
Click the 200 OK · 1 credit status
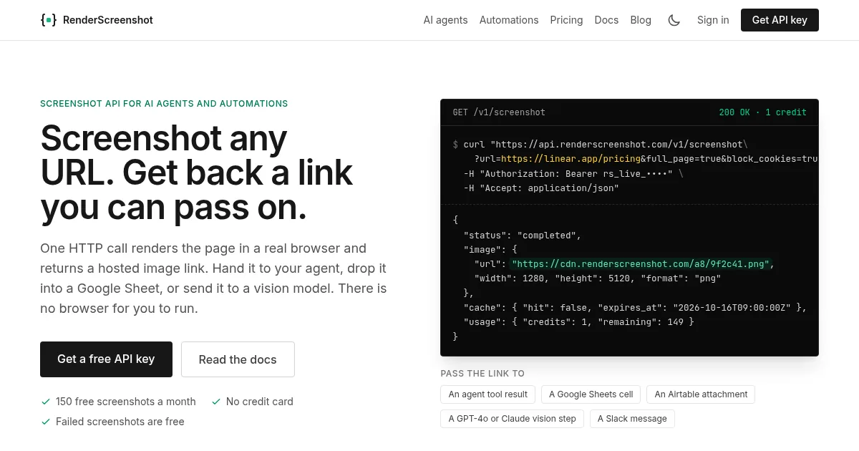pos(762,112)
